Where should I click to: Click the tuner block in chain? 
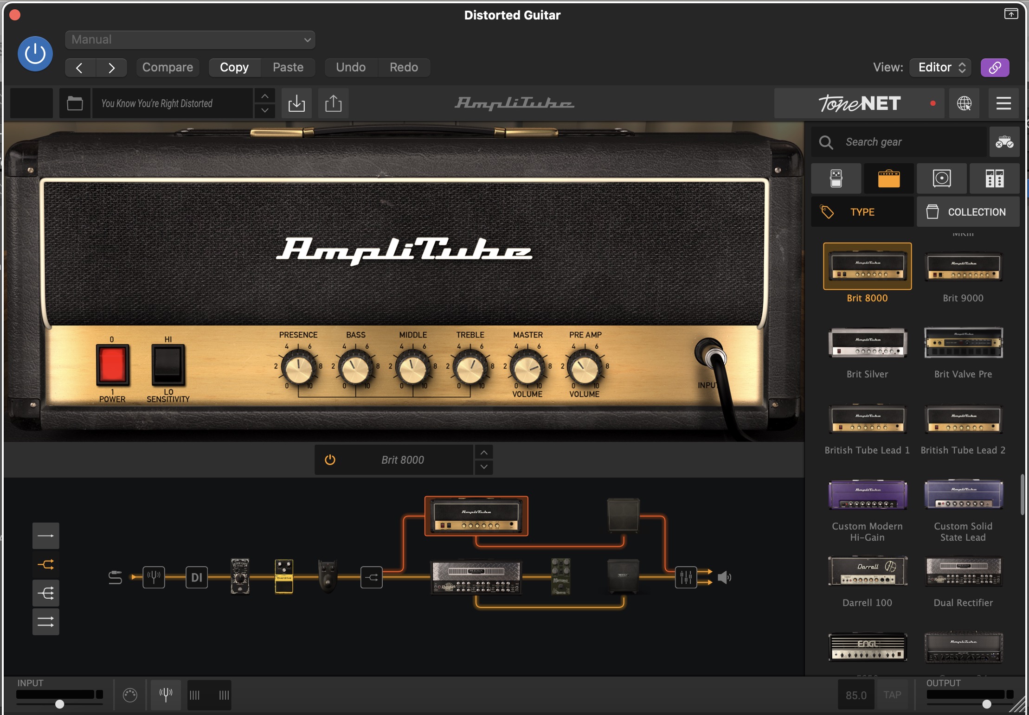(154, 577)
